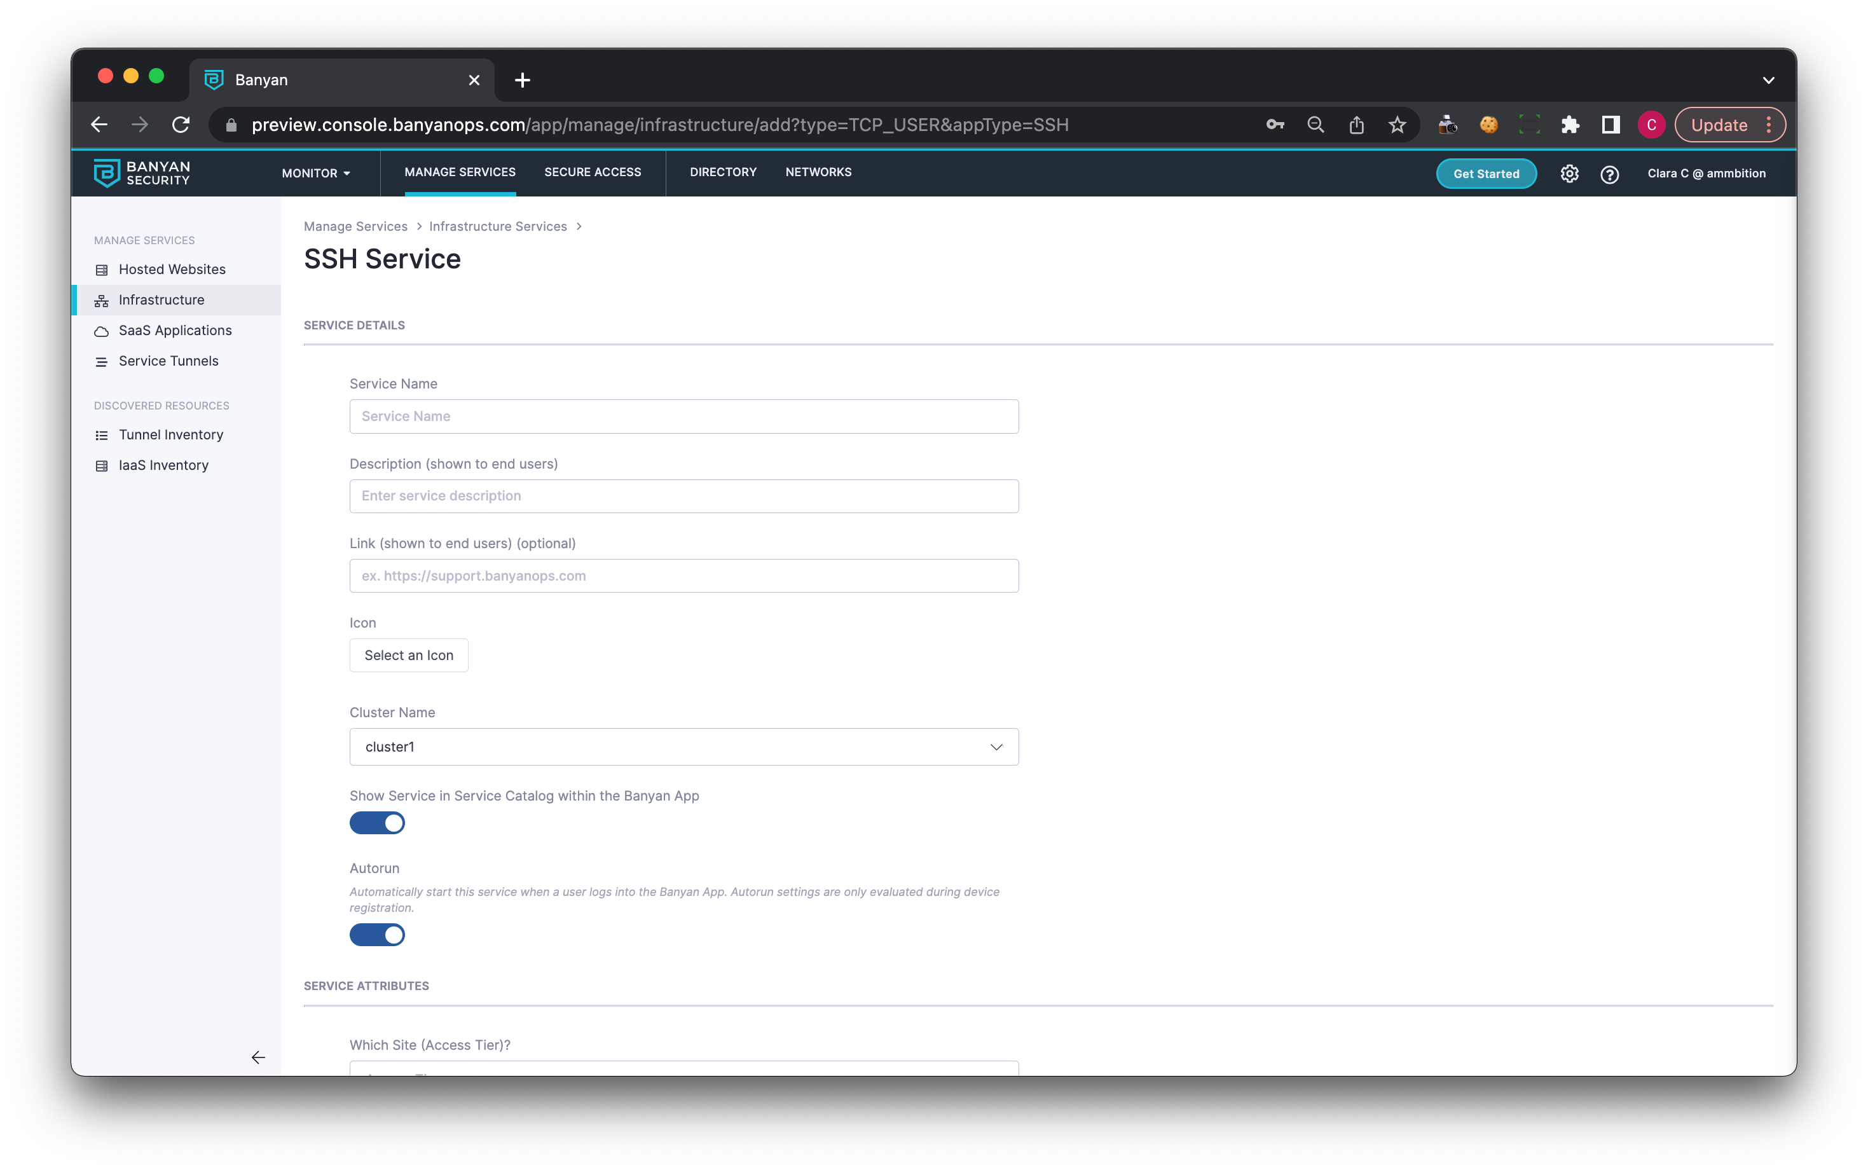The height and width of the screenshot is (1170, 1868).
Task: Reload the page in browser
Action: click(181, 125)
